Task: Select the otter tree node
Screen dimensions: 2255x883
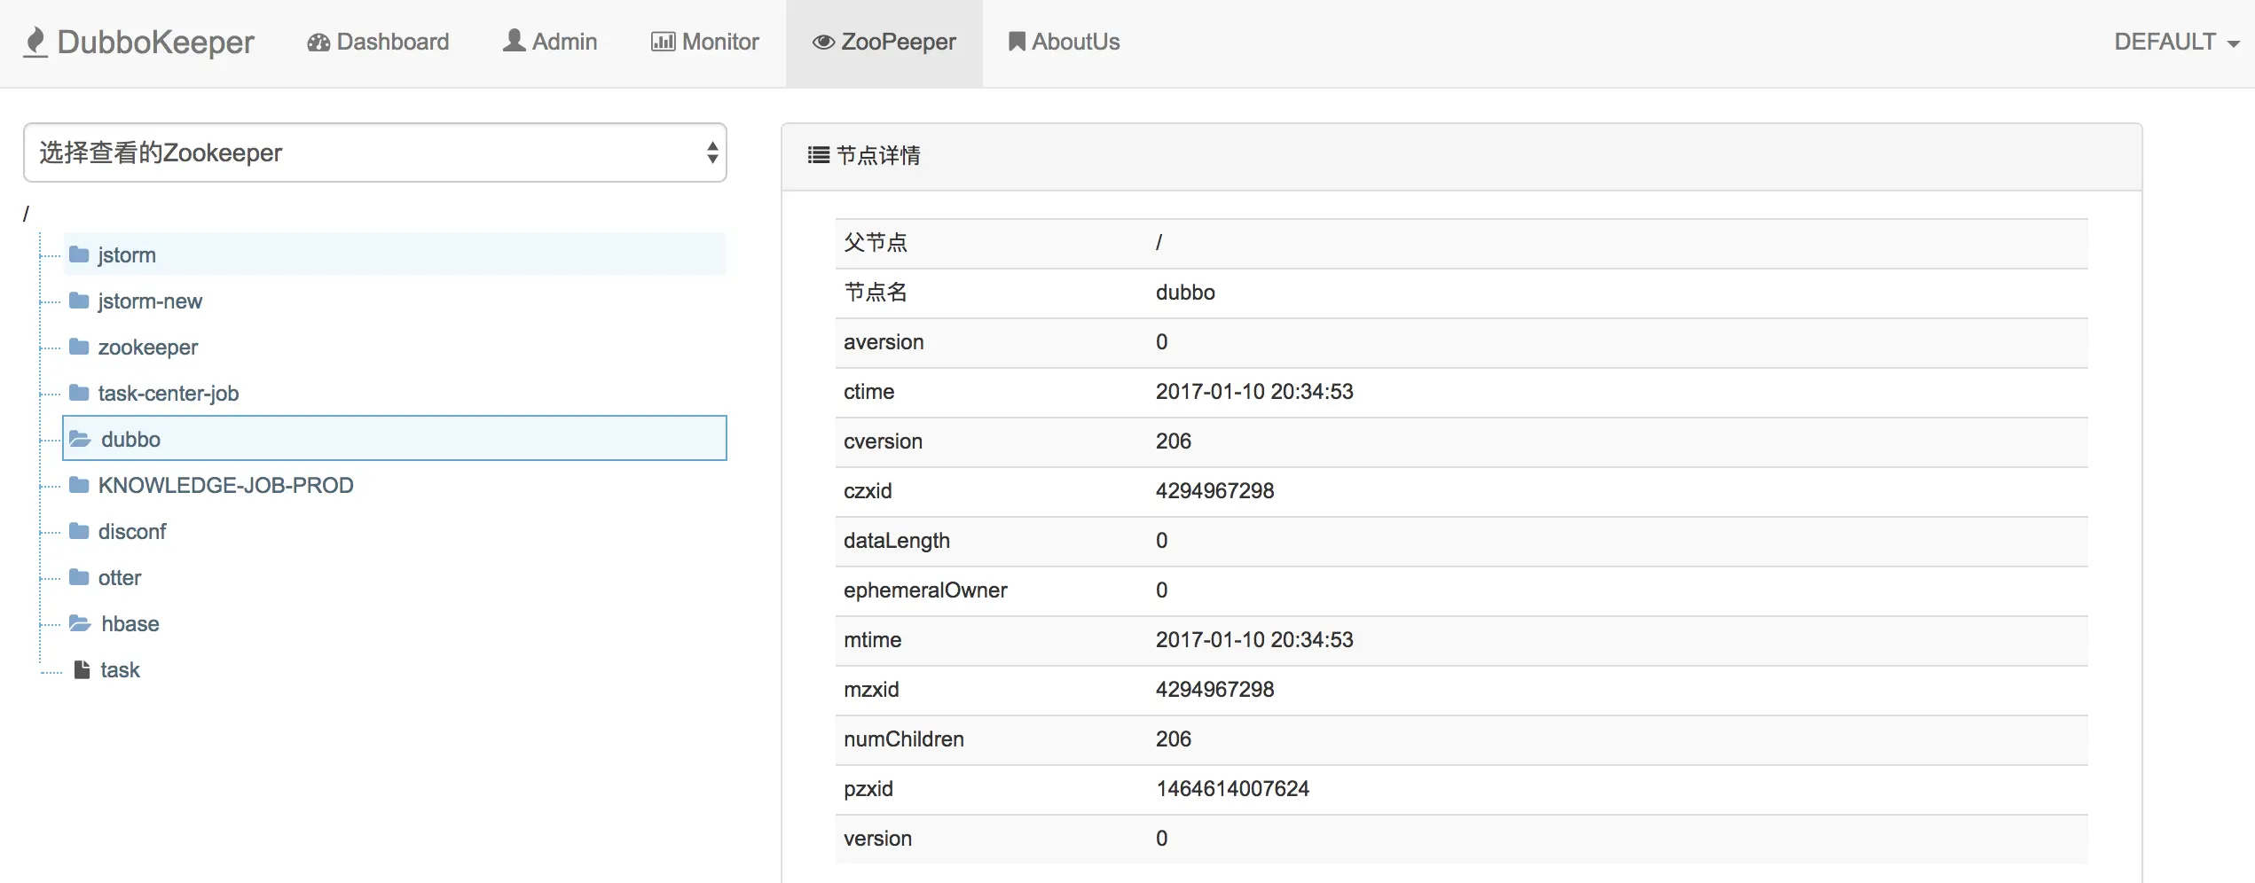Action: (120, 577)
